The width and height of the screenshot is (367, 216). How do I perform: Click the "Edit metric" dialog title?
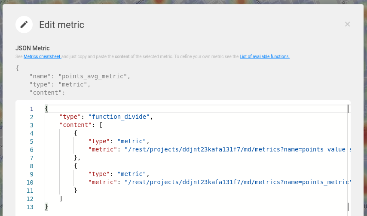tap(61, 25)
